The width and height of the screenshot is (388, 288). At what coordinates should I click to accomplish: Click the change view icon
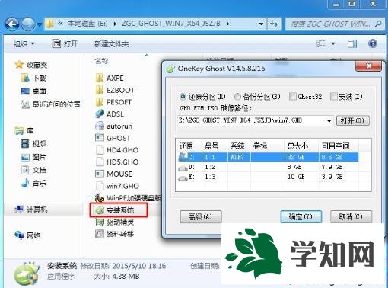click(321, 43)
